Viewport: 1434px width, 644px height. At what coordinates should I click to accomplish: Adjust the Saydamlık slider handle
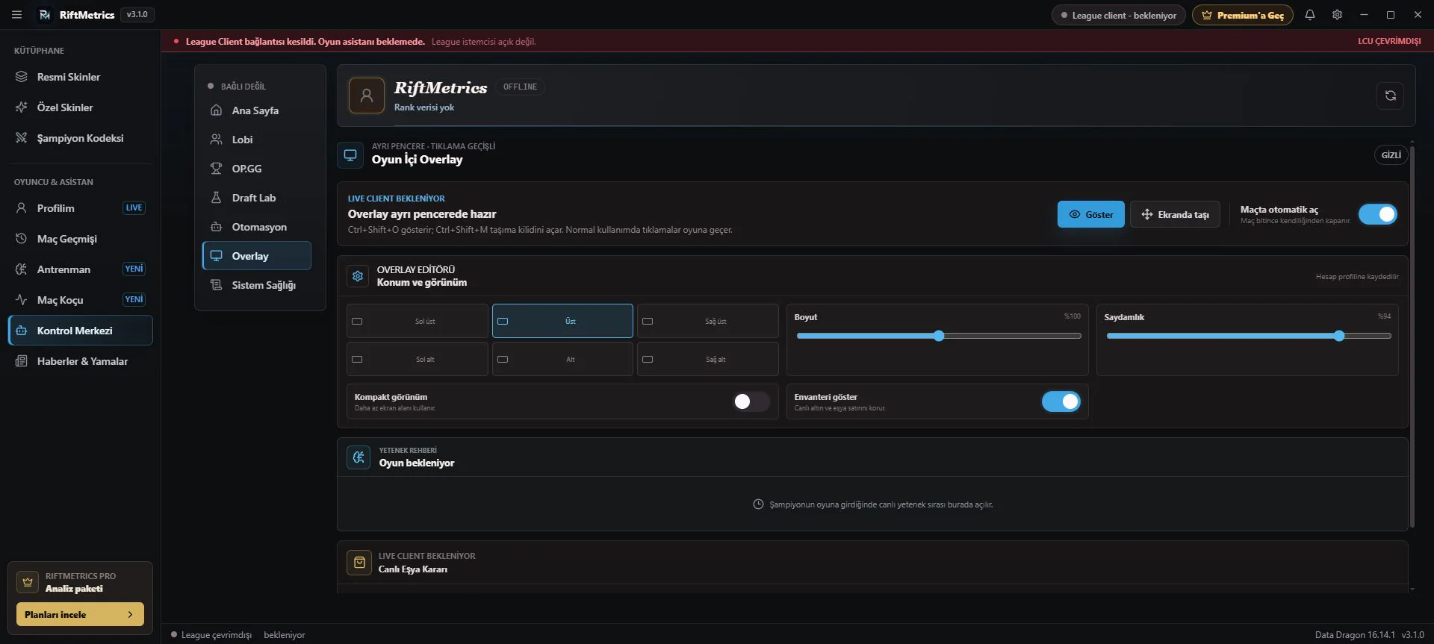tap(1339, 336)
